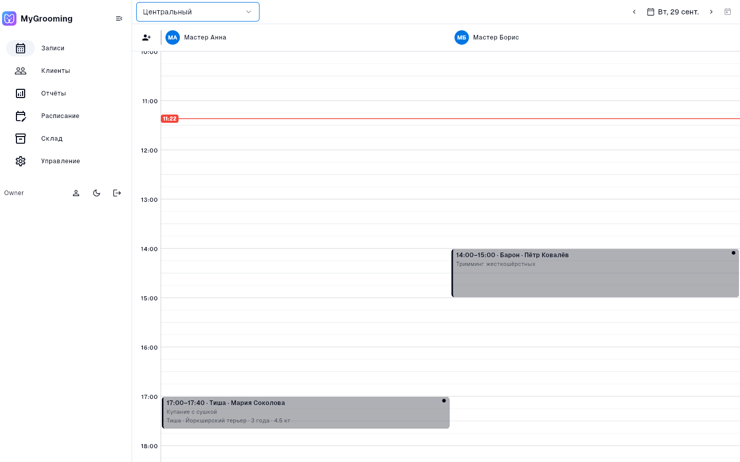Click the add master icon
This screenshot has width=740, height=462.
146,37
